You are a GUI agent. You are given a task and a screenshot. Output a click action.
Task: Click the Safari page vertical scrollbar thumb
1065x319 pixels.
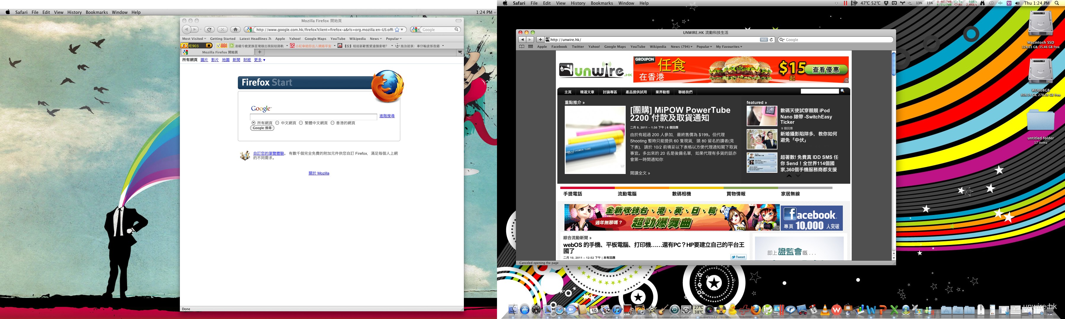point(893,64)
